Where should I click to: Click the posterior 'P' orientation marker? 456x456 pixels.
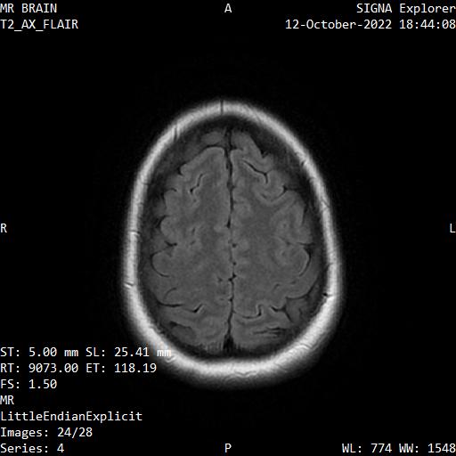(228, 448)
